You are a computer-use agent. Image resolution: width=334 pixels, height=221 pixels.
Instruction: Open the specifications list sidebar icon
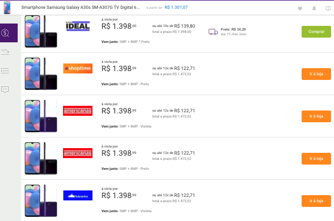pos(5,71)
